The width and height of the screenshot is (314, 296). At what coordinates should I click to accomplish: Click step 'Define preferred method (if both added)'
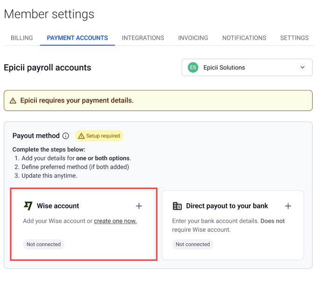[75, 167]
